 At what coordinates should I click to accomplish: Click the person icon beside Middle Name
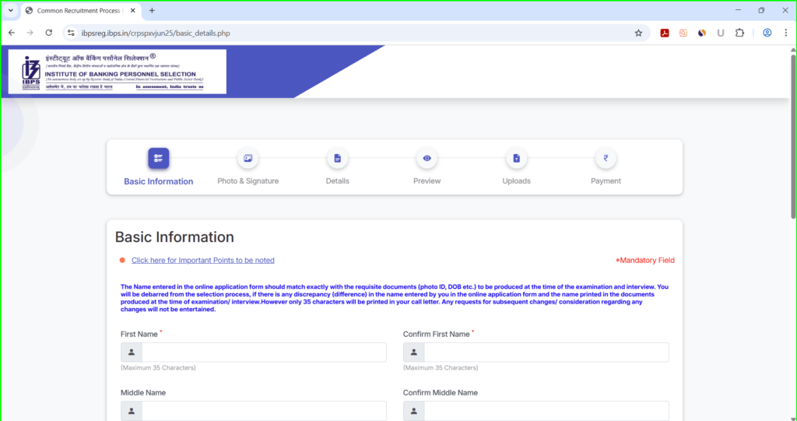131,411
